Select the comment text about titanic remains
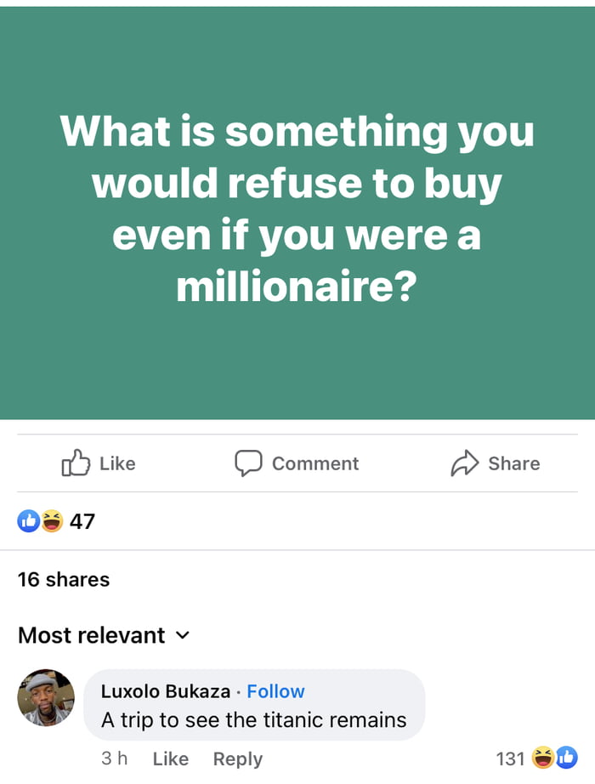Screen dimensions: 595x784 coord(253,719)
